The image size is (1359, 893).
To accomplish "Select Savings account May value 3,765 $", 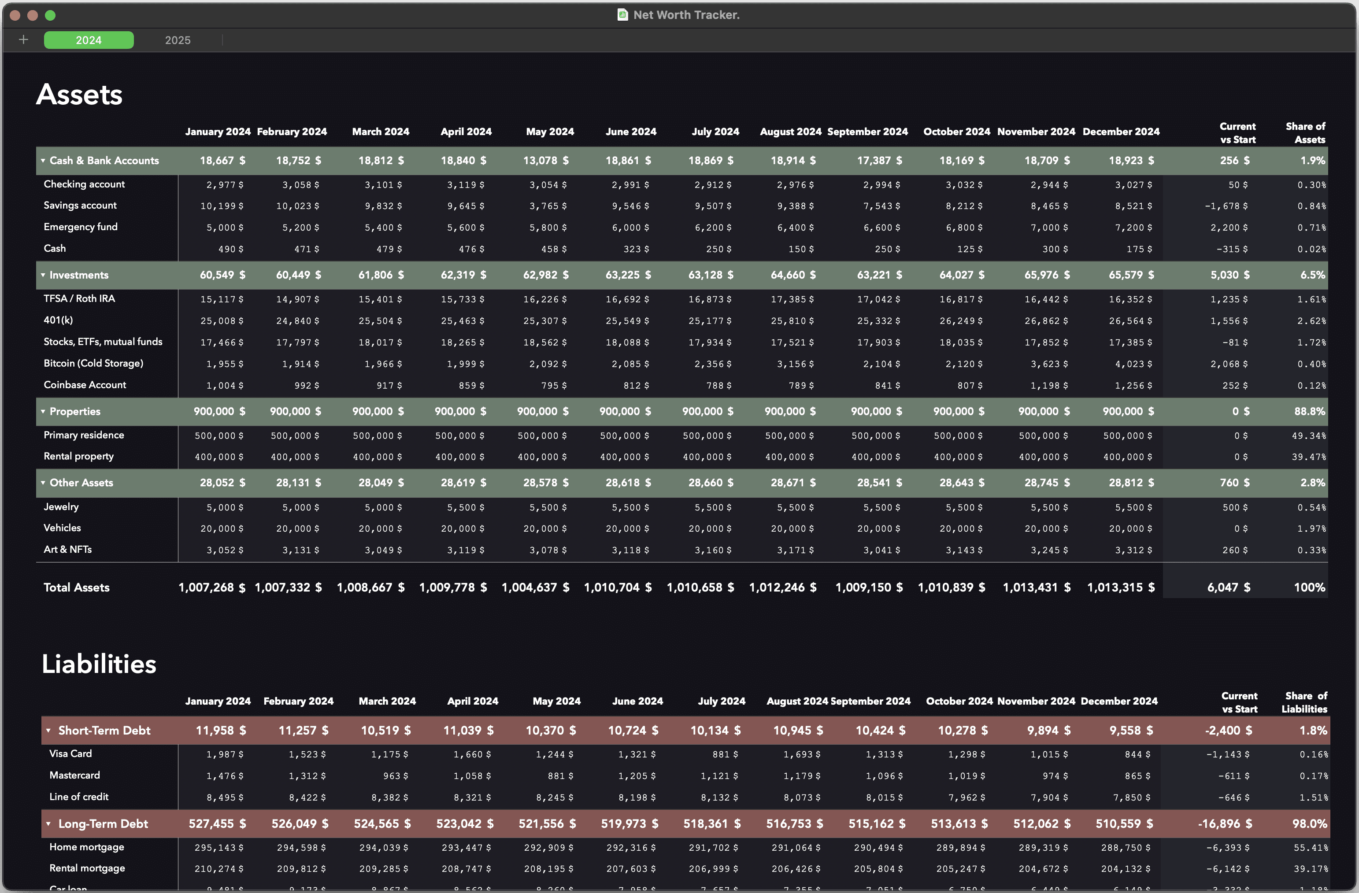I will (548, 206).
